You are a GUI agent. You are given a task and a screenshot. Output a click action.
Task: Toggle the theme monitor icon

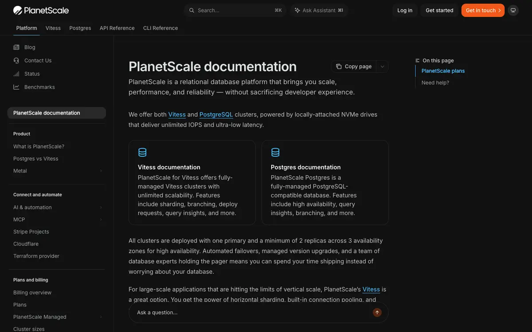pyautogui.click(x=513, y=10)
